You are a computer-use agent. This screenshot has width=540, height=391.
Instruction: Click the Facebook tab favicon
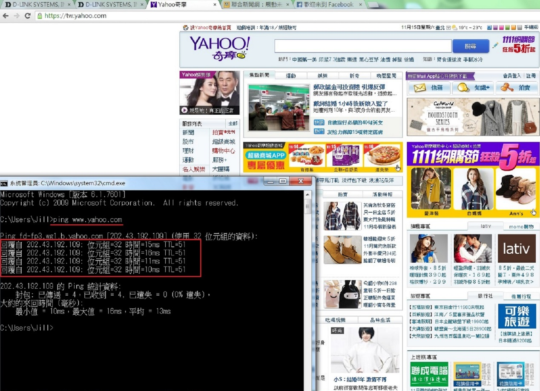299,5
